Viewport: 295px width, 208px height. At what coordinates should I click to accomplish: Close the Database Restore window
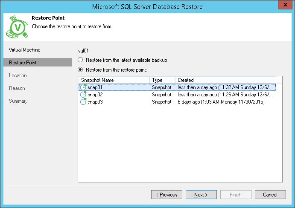284,6
